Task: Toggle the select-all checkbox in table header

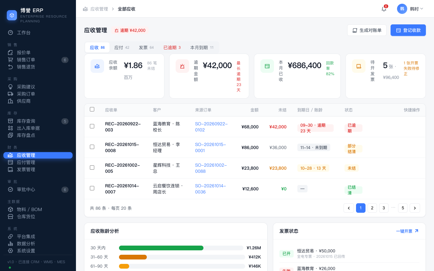Action: [92, 109]
